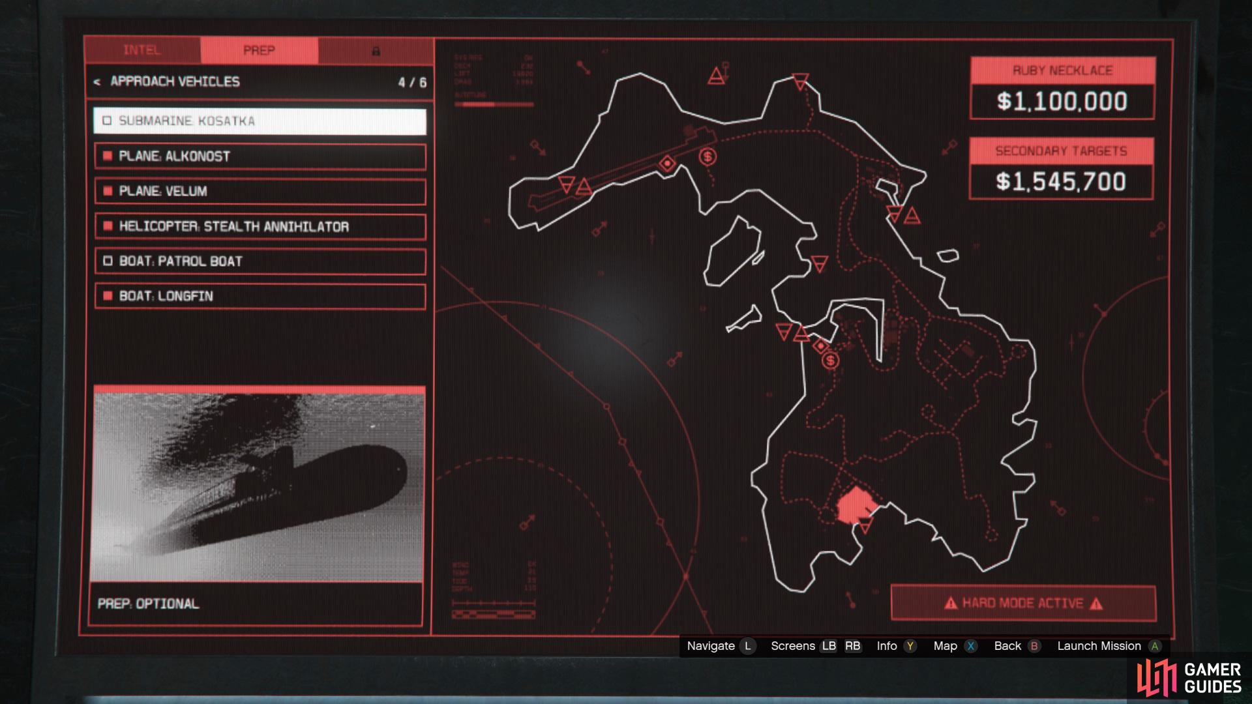Toggle the Stealth Annihilator checkbox
Viewport: 1252px width, 704px height.
[x=108, y=226]
